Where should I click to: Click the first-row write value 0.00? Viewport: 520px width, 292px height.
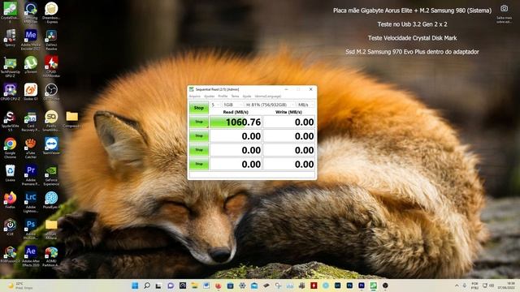(289, 122)
